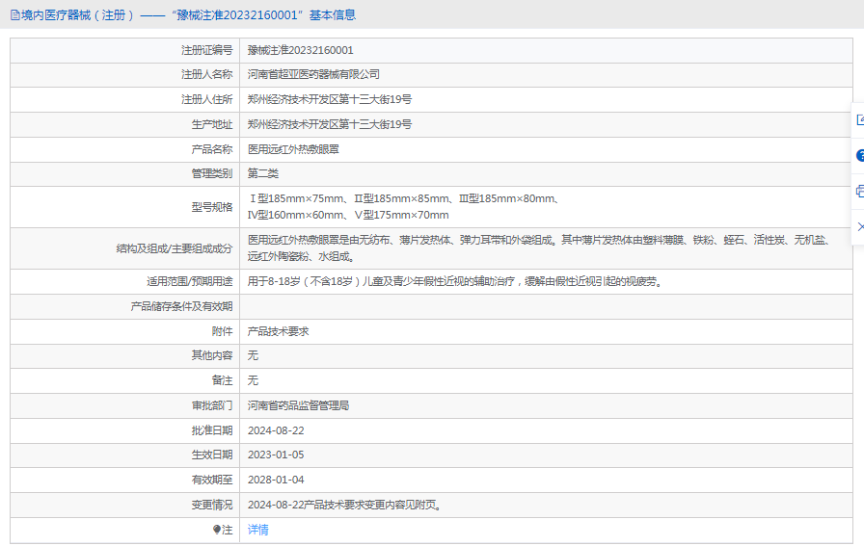Click registrant name 河南省超亚医药器械有限公司

(x=313, y=74)
